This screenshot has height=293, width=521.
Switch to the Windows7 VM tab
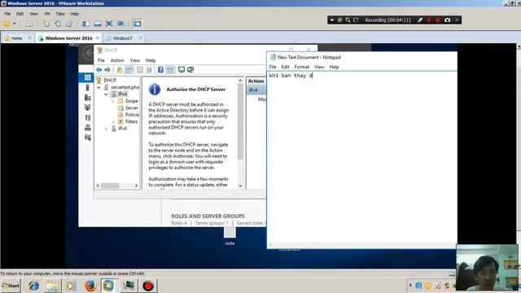coord(122,38)
